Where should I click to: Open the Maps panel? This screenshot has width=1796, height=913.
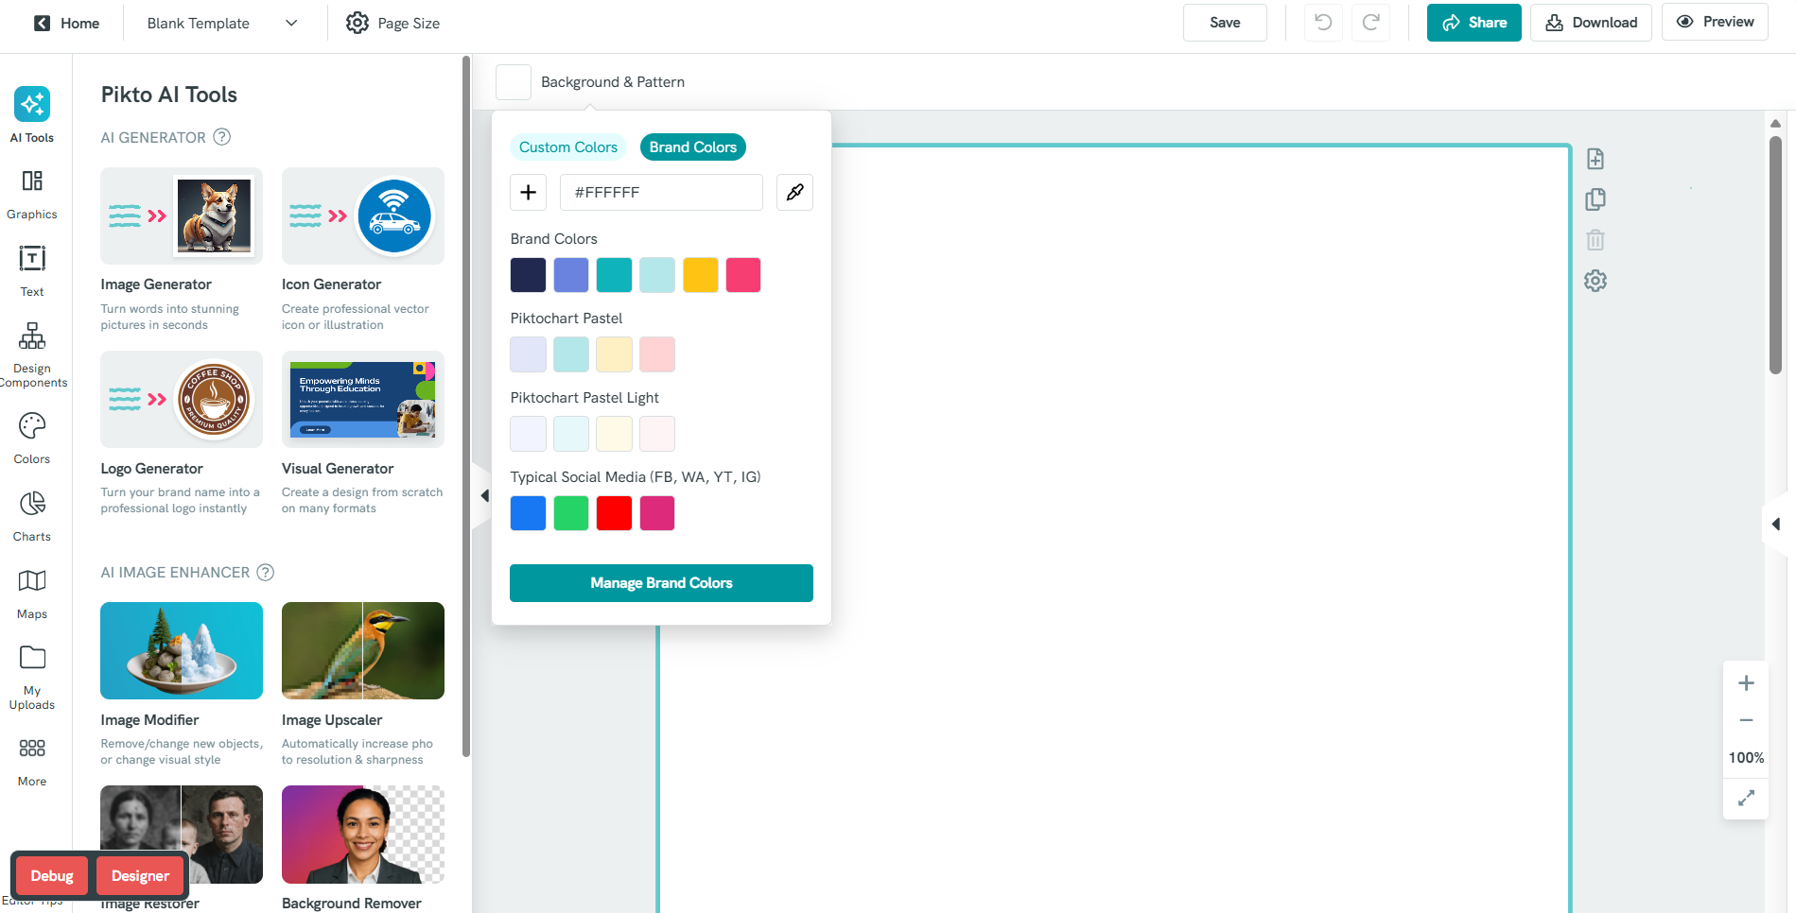31,593
